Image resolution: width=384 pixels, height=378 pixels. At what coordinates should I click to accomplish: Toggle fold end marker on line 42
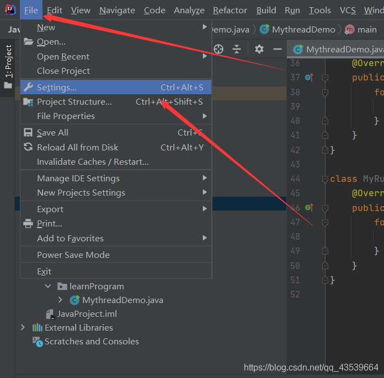[x=325, y=150]
